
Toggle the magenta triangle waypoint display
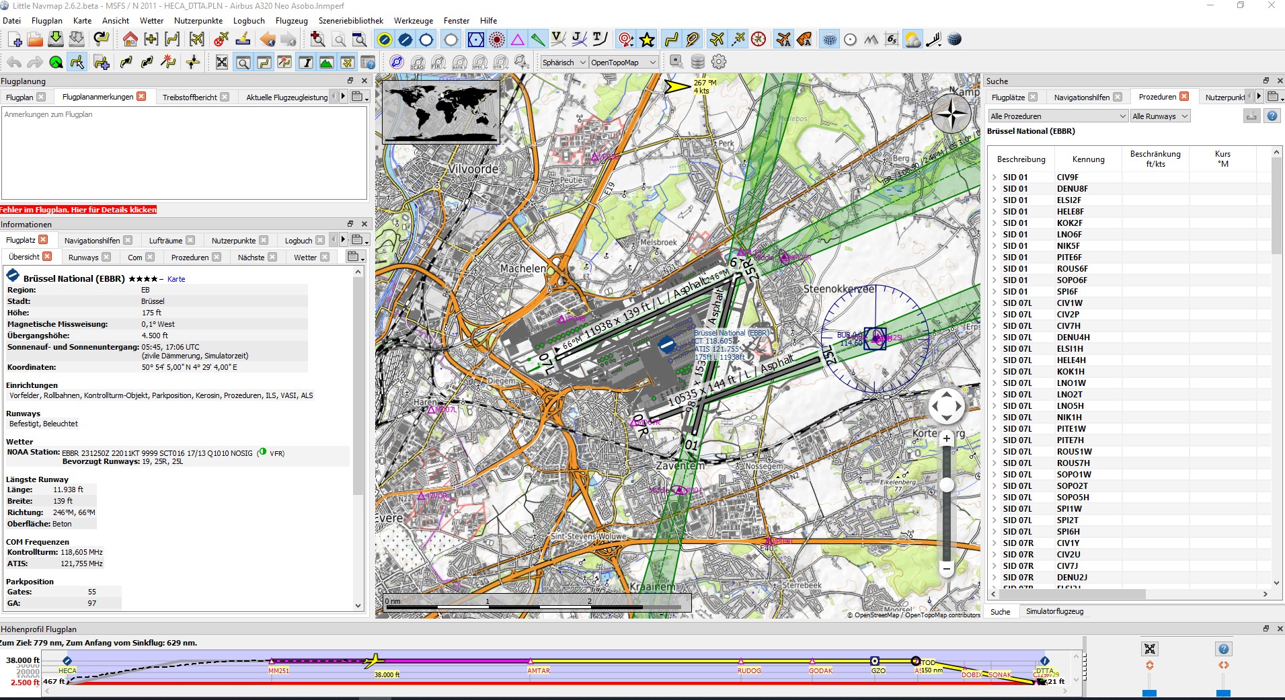pos(517,40)
